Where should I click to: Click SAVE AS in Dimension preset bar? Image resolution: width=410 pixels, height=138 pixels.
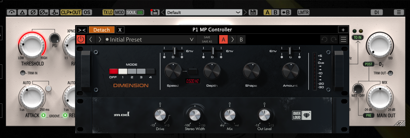207,41
